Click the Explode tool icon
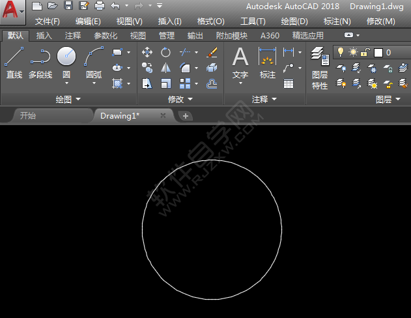Screen dimensions: 411x318 (212, 68)
